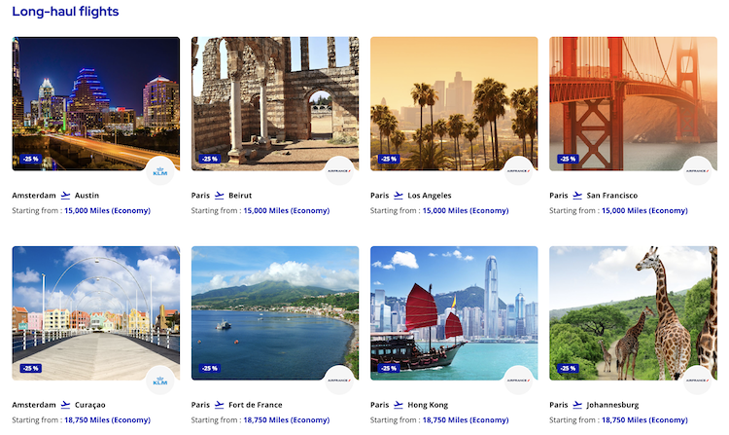Click "Amsterdam" origin on the Austin card
Screen dimensions: 729x435
tap(34, 196)
